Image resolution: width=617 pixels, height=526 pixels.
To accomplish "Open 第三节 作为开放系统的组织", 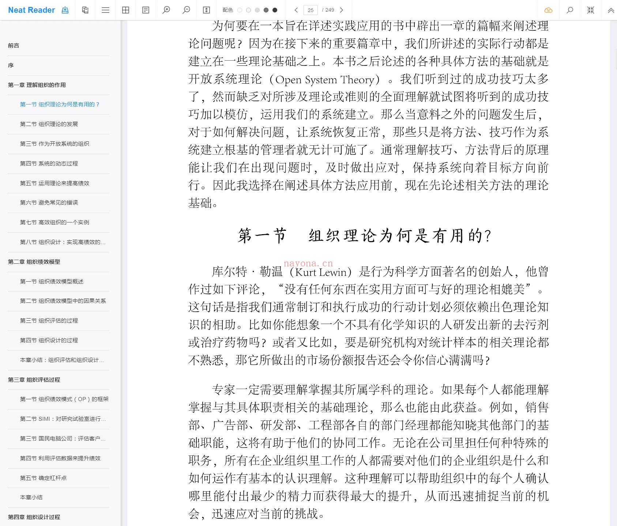I will click(54, 144).
